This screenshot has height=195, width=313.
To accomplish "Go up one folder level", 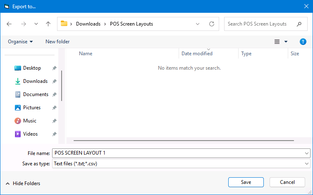I will pyautogui.click(x=48, y=24).
